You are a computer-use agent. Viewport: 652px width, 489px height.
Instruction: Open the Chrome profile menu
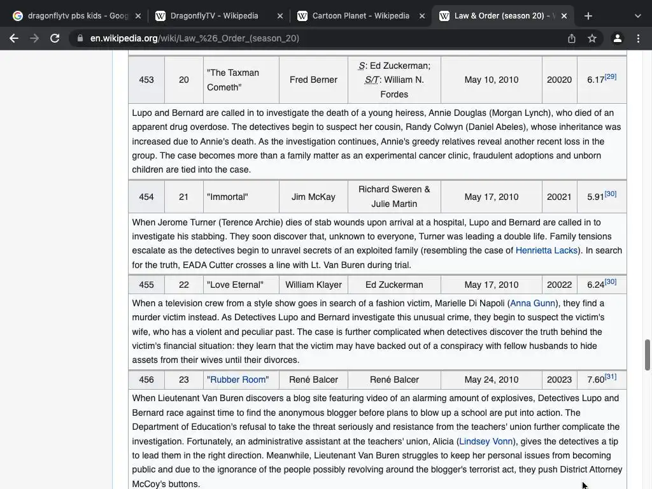[x=618, y=38]
